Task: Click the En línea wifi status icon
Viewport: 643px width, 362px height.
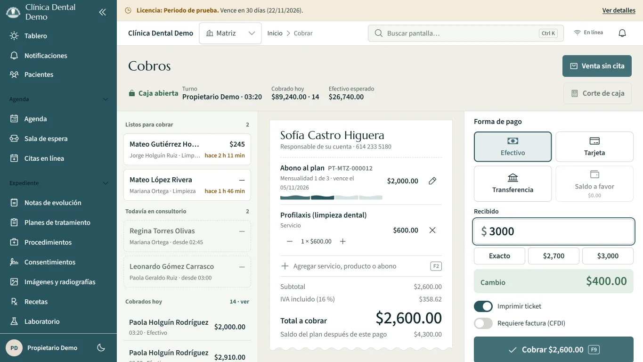Action: [577, 33]
